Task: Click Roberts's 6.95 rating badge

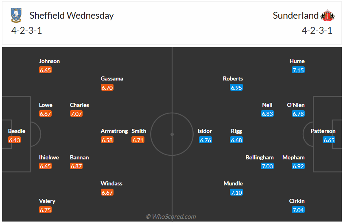Action: 236,88
